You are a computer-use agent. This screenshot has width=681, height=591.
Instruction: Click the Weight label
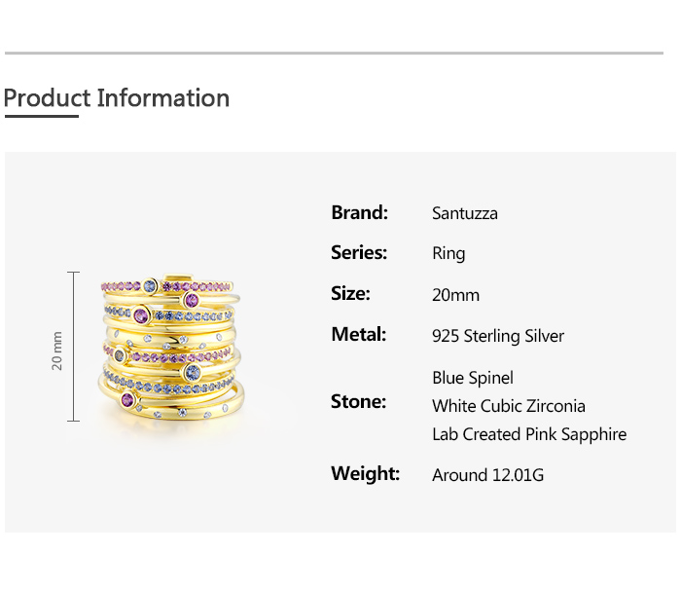pos(365,473)
